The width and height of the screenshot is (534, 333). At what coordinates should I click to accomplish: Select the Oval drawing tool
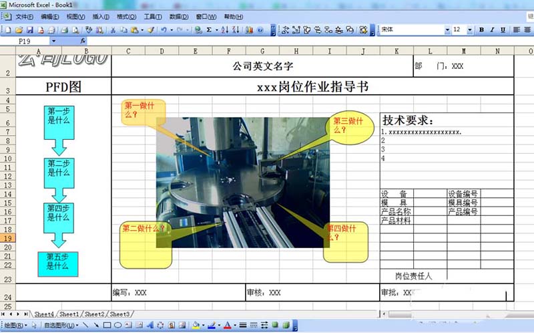click(118, 326)
